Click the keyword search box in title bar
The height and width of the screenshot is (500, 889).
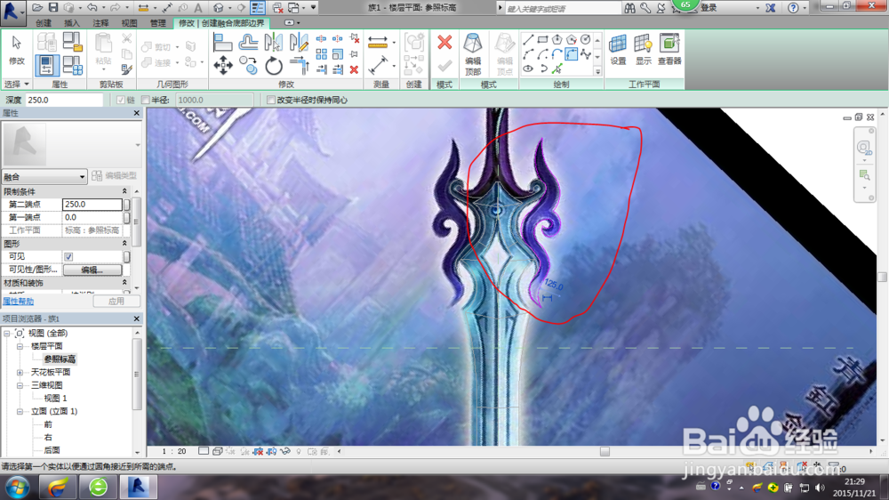[x=563, y=8]
